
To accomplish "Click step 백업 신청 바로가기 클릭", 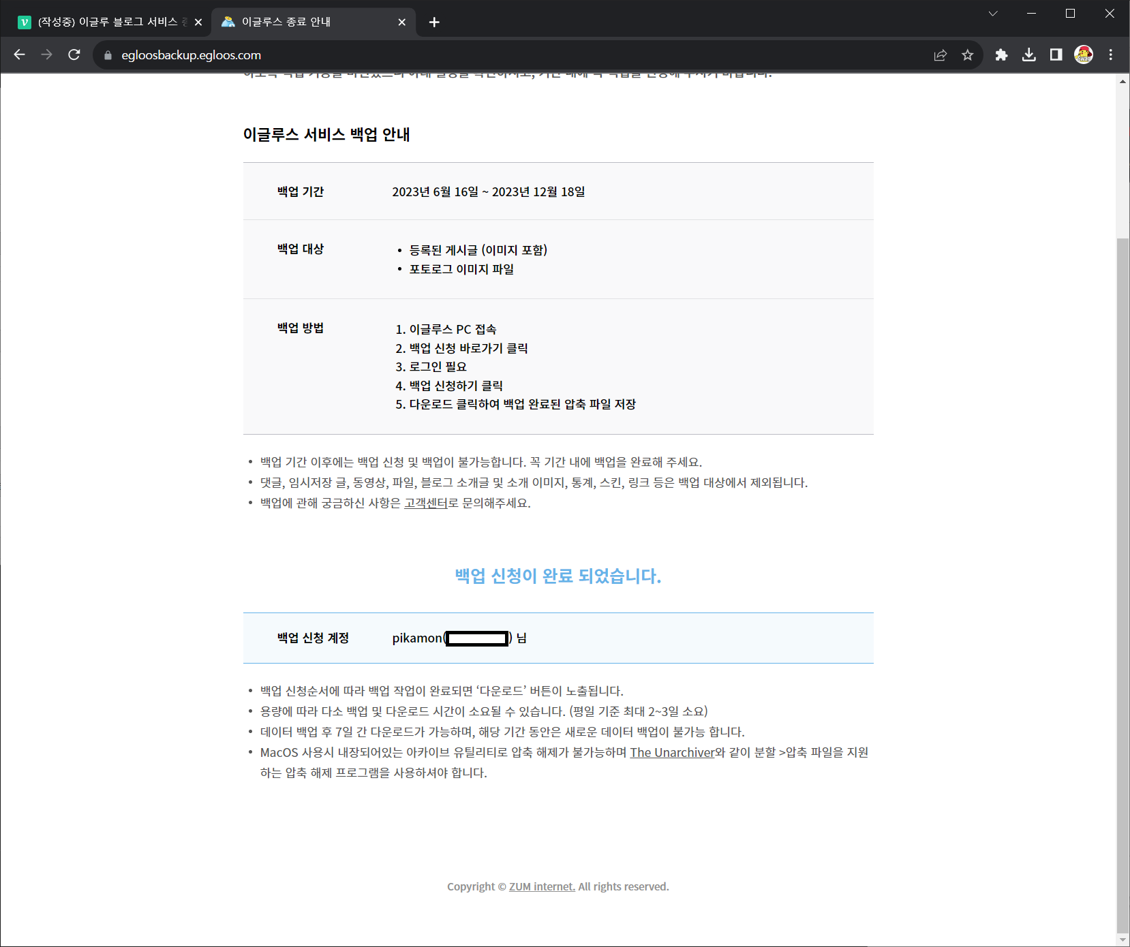I will tap(469, 348).
